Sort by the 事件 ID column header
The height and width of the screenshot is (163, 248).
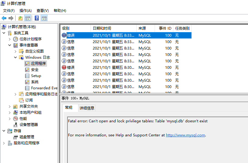(164, 28)
